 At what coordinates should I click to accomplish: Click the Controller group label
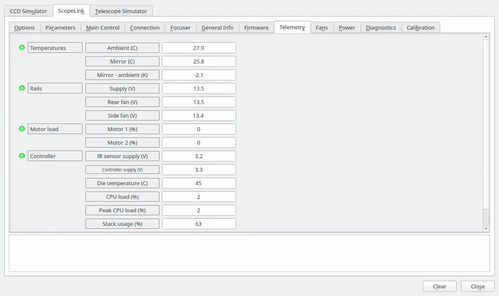pyautogui.click(x=55, y=156)
